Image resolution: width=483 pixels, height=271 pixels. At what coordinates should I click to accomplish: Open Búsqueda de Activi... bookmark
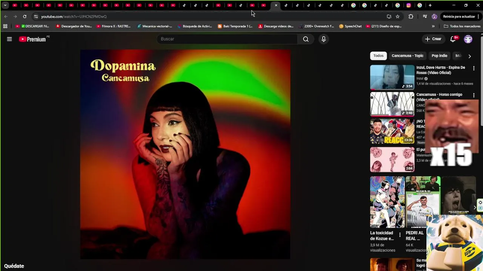point(195,26)
